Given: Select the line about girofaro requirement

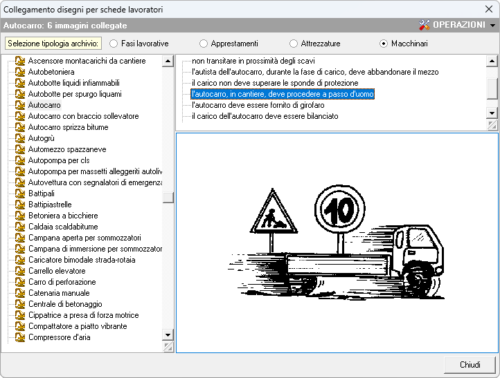Looking at the screenshot, I should [x=258, y=105].
